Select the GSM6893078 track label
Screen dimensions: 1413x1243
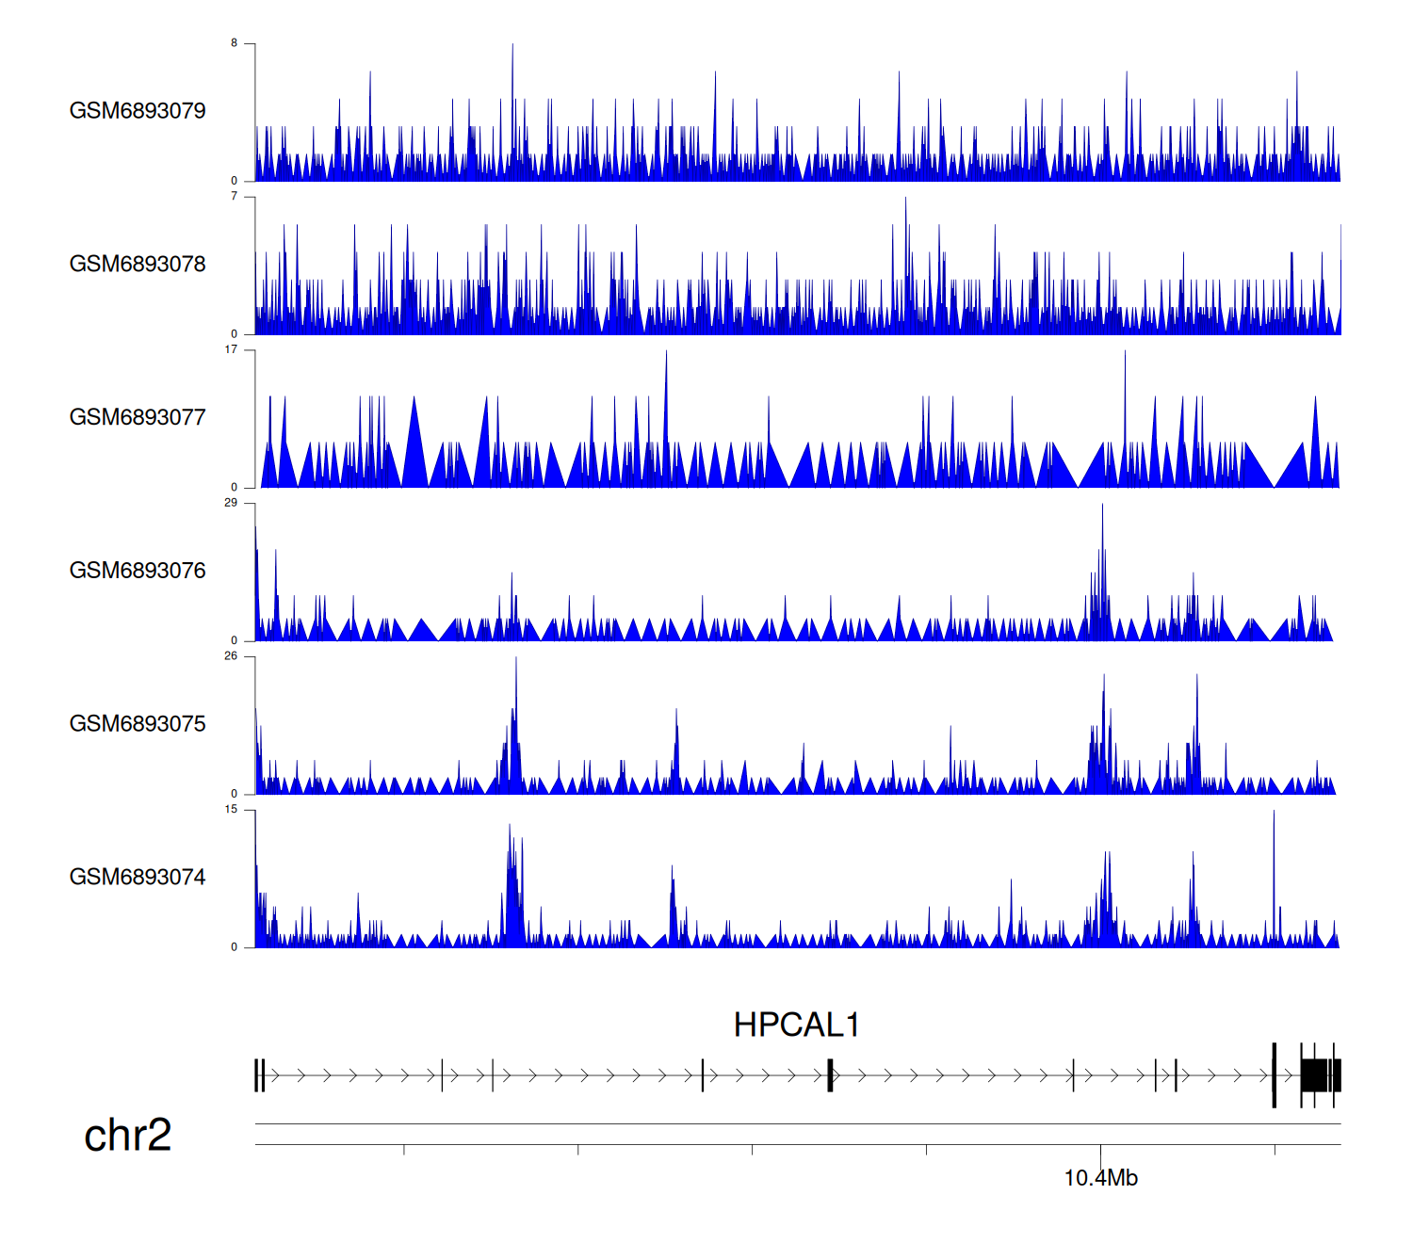coord(138,265)
